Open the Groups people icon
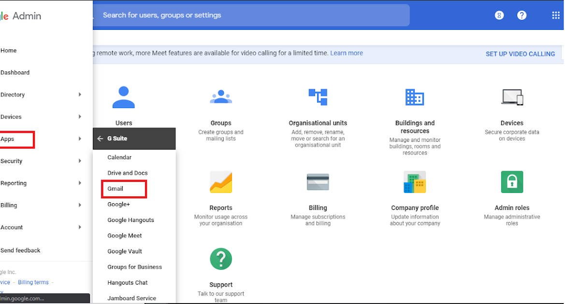 (x=221, y=97)
